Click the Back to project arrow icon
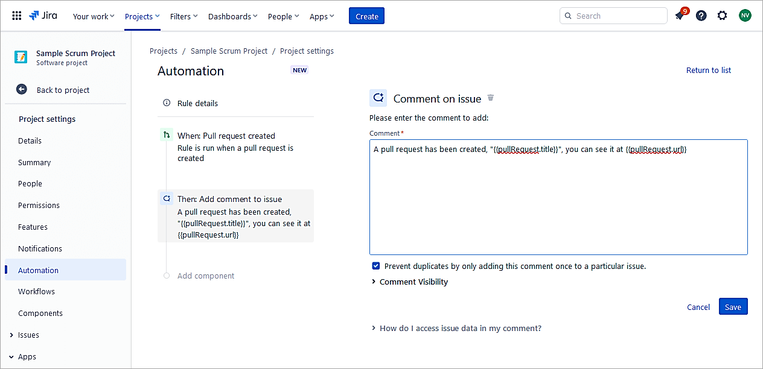Screen dimensions: 763x369 click(x=22, y=89)
